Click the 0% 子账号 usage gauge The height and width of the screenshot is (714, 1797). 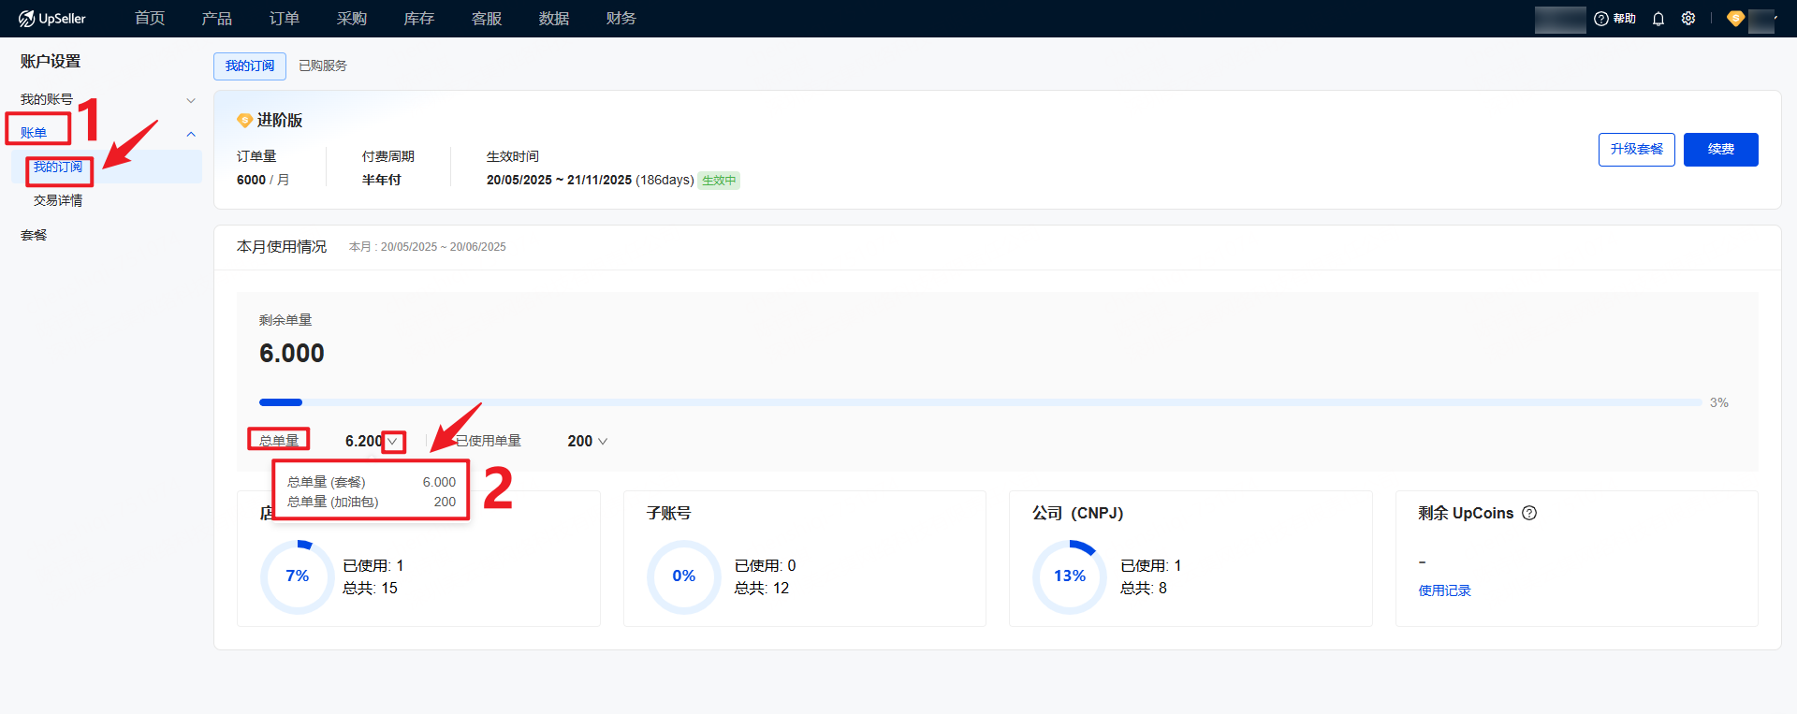tap(684, 576)
